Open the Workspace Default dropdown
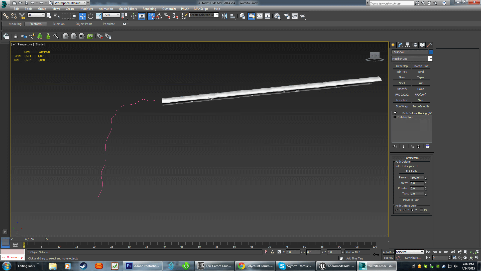 click(70, 3)
